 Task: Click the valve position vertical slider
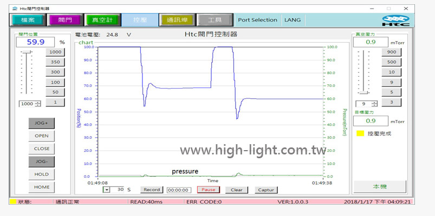click(27, 73)
